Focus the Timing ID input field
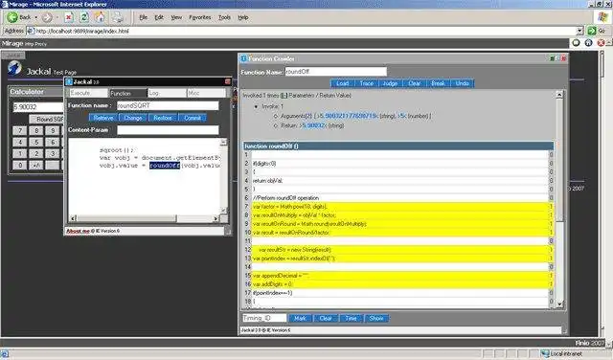This screenshot has width=613, height=360. pos(264,318)
